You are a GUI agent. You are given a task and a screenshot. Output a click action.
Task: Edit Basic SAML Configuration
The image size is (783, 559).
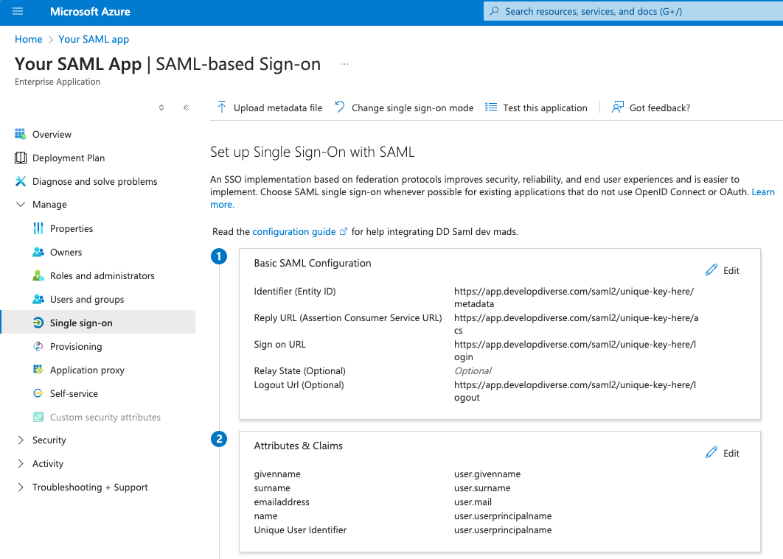(x=723, y=270)
